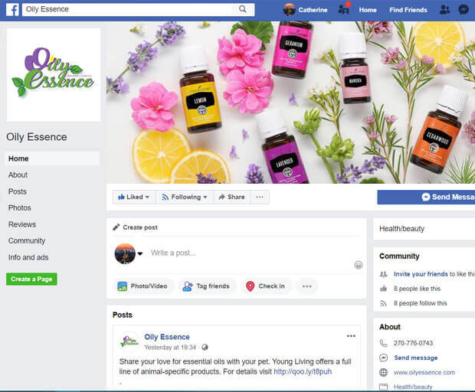Click the emoji smiley icon in post box
Screen dimensions: 475x392
(358, 265)
